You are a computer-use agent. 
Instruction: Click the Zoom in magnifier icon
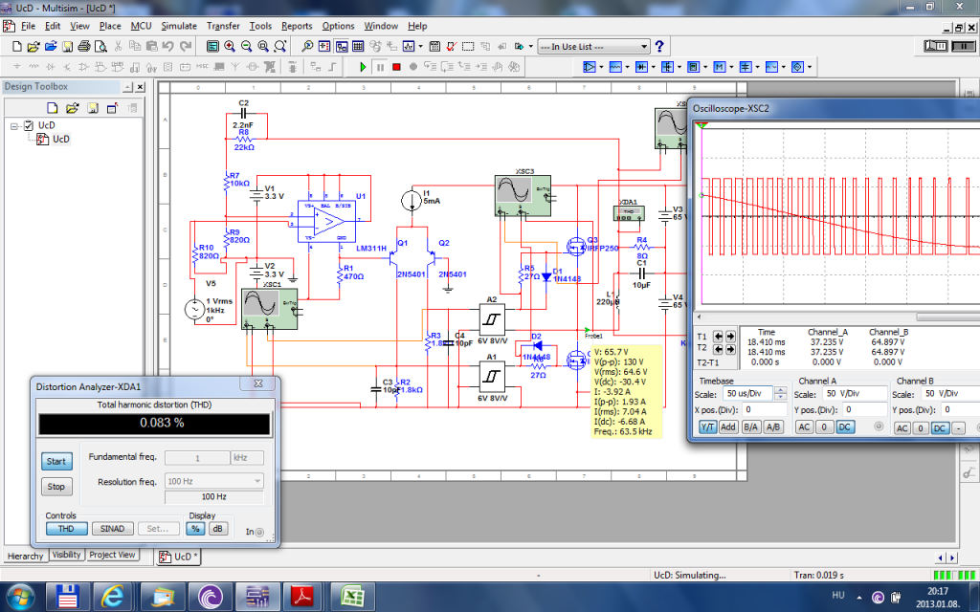[x=231, y=46]
